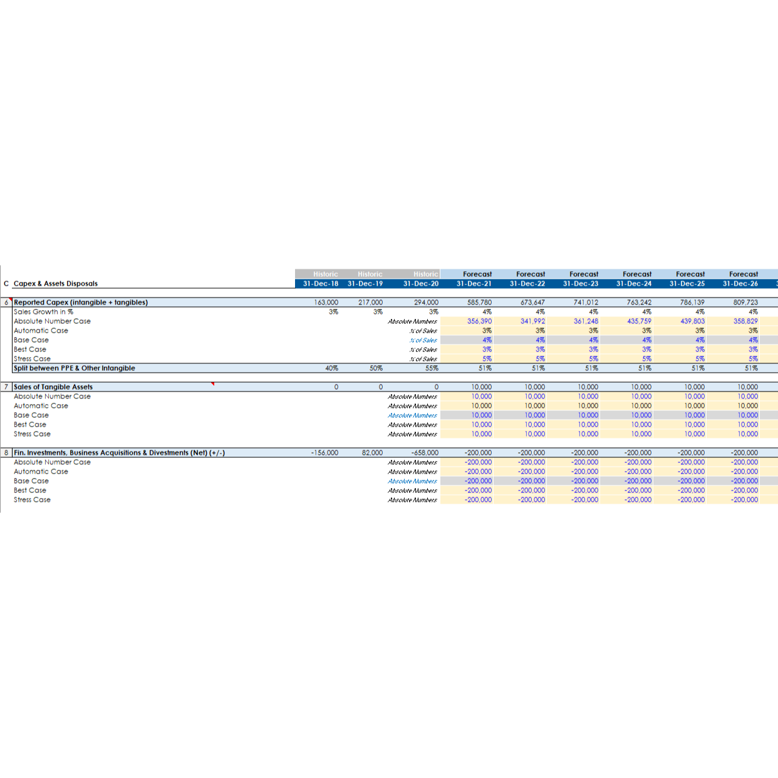Click Stress Case label in Fin. Investments section
This screenshot has width=778, height=778.
33,500
